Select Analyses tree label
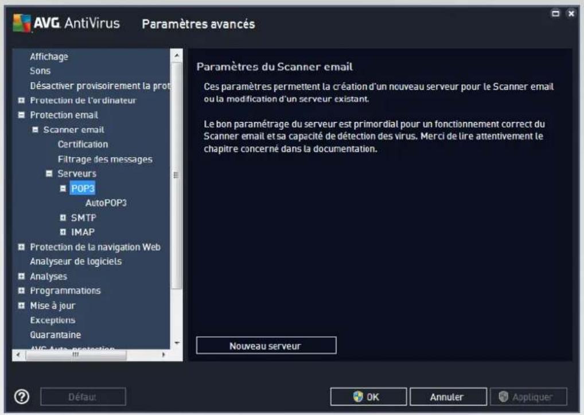 (48, 277)
